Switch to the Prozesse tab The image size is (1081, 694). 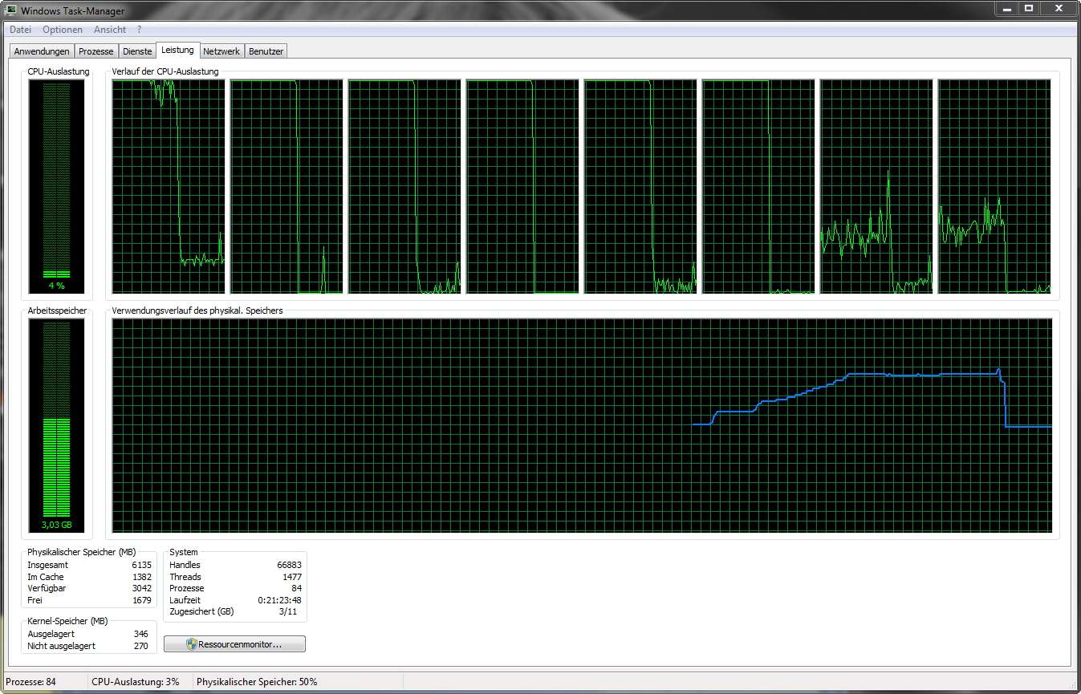[96, 51]
